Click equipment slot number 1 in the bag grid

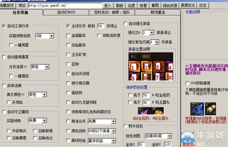(134, 66)
